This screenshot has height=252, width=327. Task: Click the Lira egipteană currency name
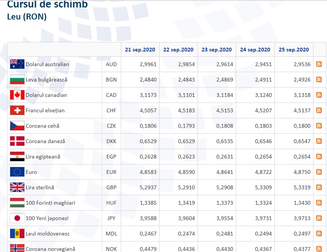tap(43, 157)
